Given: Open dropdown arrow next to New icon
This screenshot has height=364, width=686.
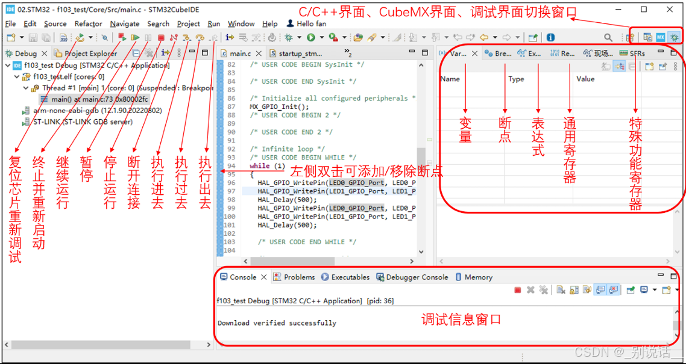Looking at the screenshot, I should 22,37.
